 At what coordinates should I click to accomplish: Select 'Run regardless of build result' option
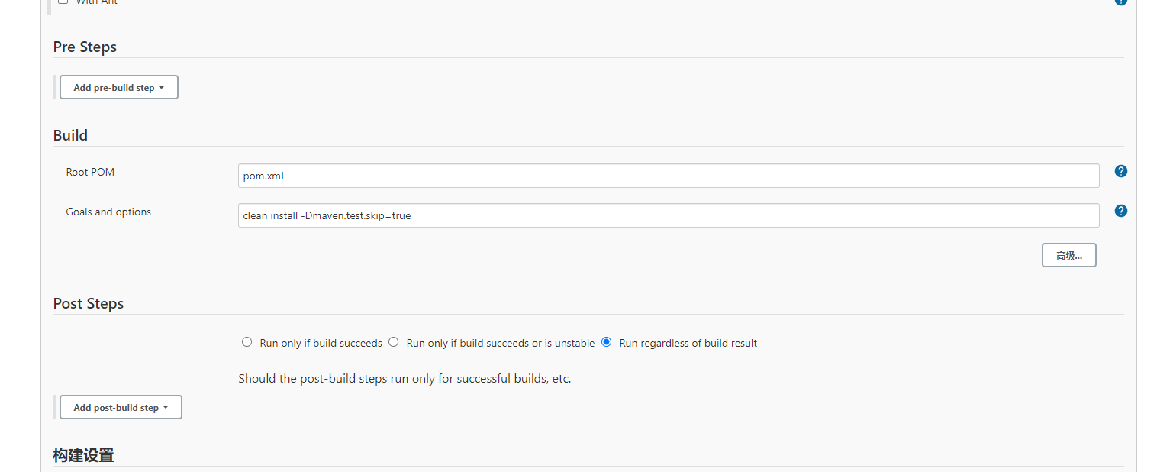[x=606, y=342]
